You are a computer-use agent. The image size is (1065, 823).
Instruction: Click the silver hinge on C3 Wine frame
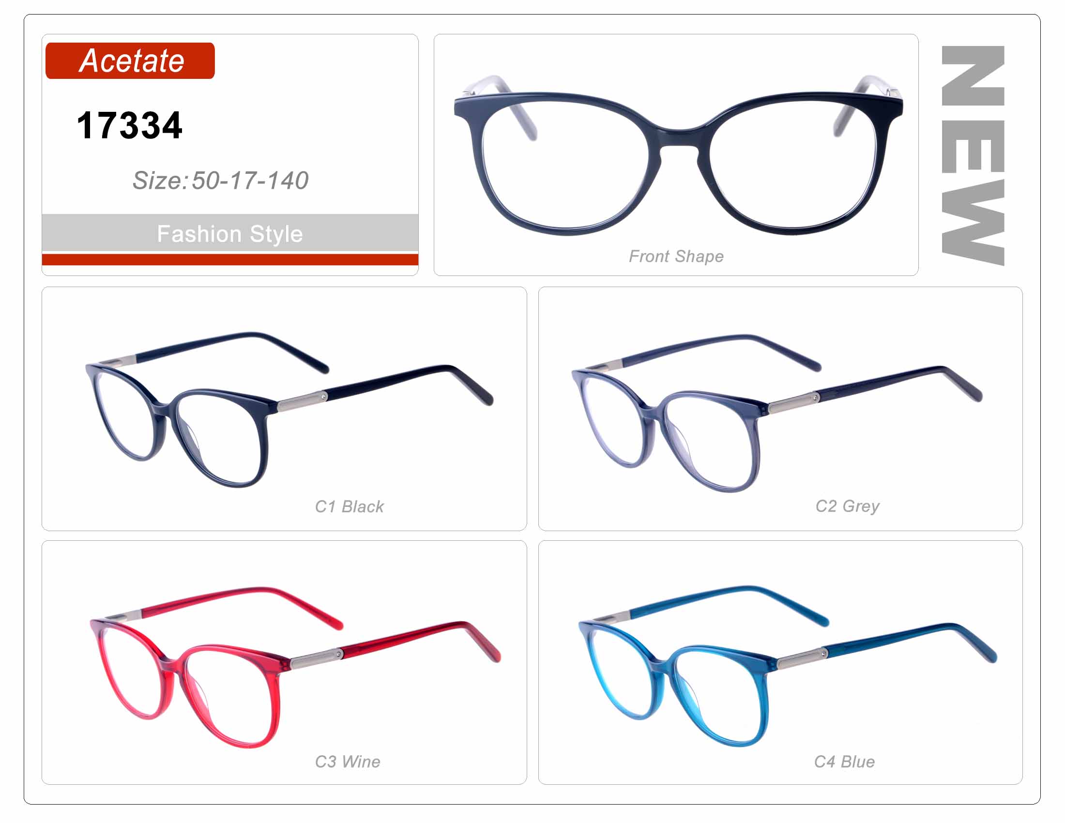(317, 658)
